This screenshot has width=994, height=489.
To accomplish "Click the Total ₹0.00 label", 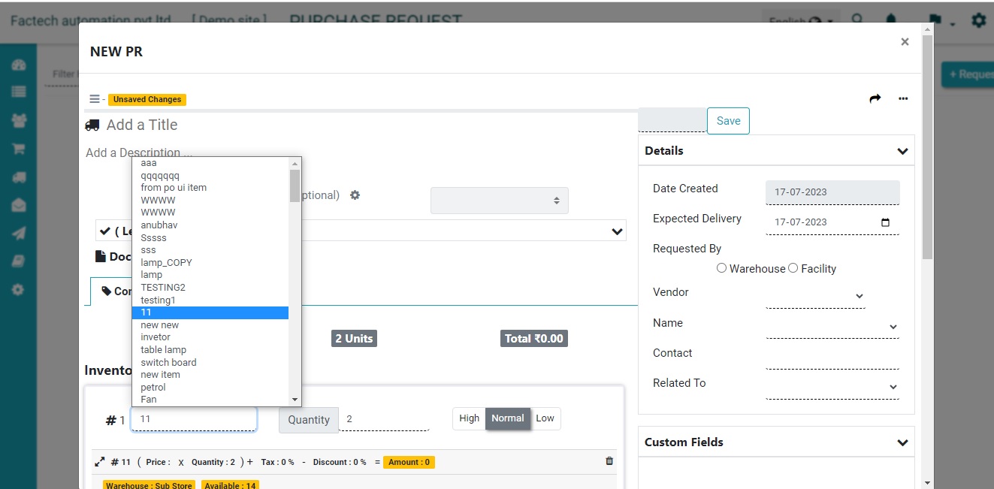I will pyautogui.click(x=534, y=339).
